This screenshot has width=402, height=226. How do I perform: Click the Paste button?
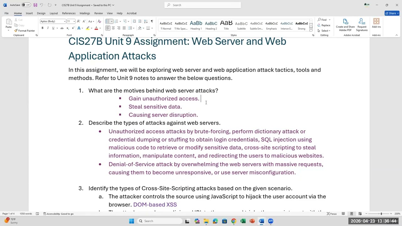[x=8, y=24]
